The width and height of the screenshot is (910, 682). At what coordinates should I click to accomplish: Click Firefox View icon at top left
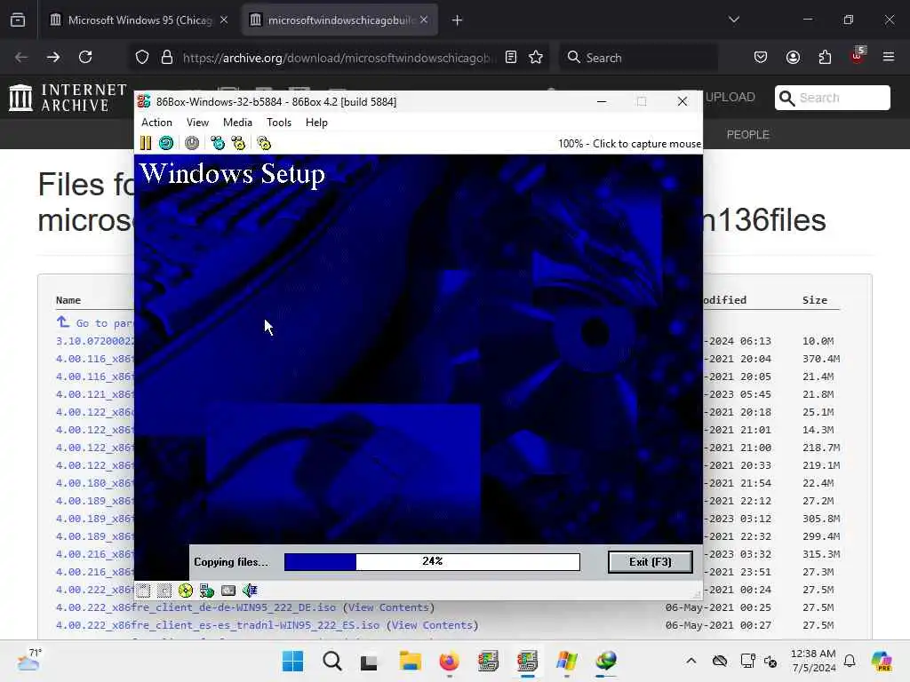pos(18,20)
